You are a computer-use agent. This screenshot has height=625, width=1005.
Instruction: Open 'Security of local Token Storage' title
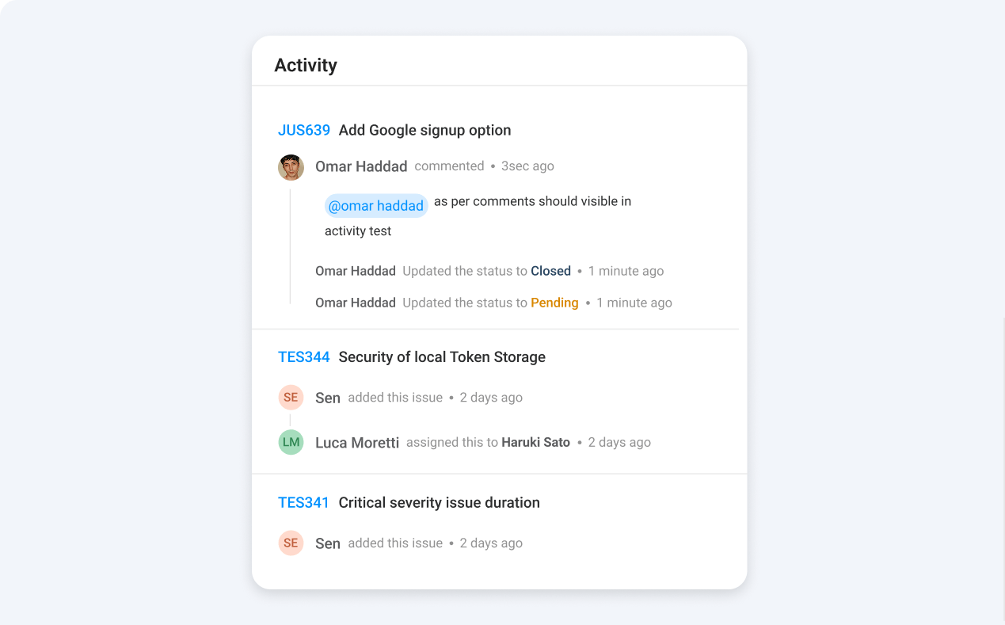tap(442, 357)
